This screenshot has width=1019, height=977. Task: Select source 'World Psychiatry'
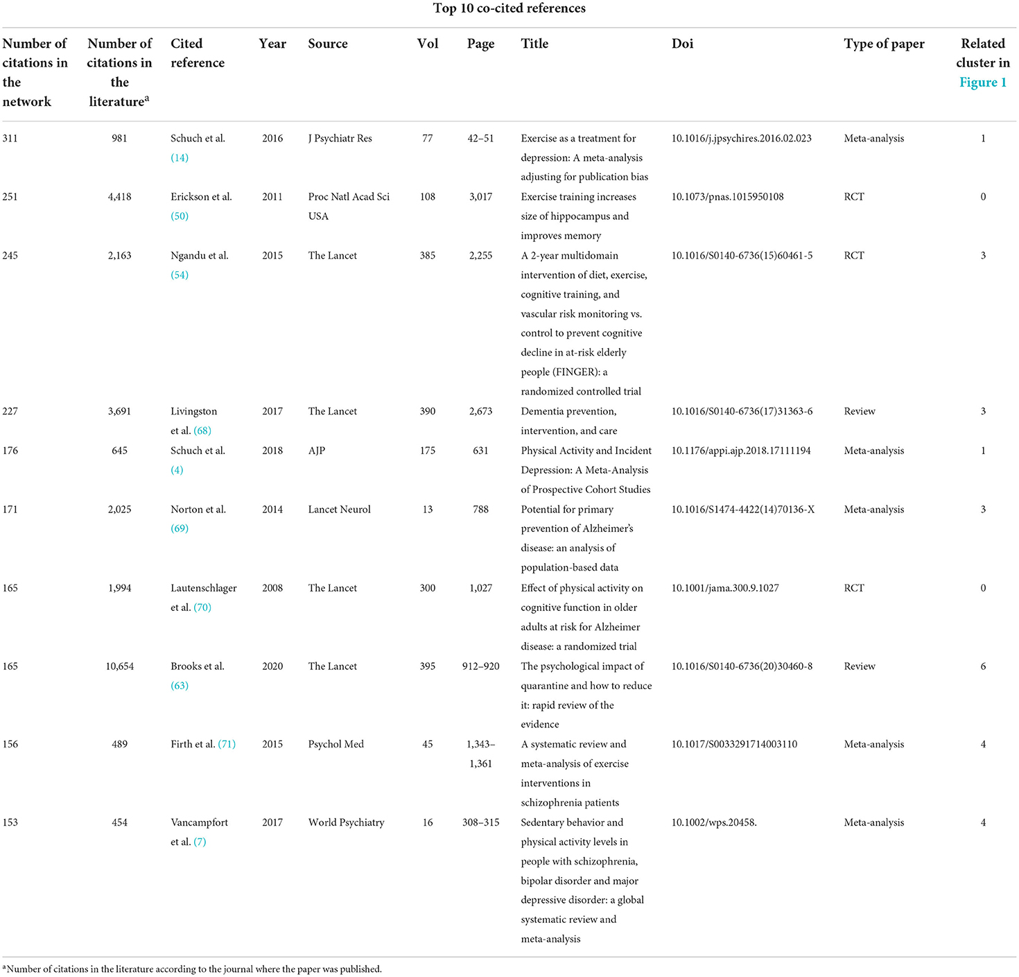(x=346, y=823)
